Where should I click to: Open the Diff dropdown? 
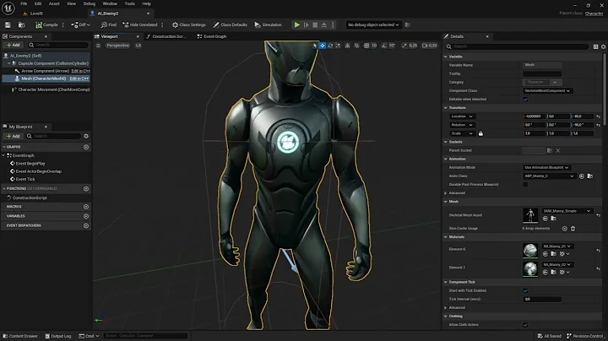[80, 24]
